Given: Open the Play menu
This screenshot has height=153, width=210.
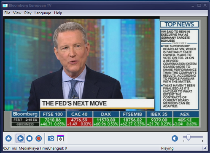Looking at the screenshot, I should click(x=28, y=13).
